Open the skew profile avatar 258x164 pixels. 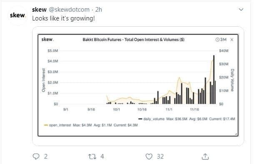click(x=17, y=15)
